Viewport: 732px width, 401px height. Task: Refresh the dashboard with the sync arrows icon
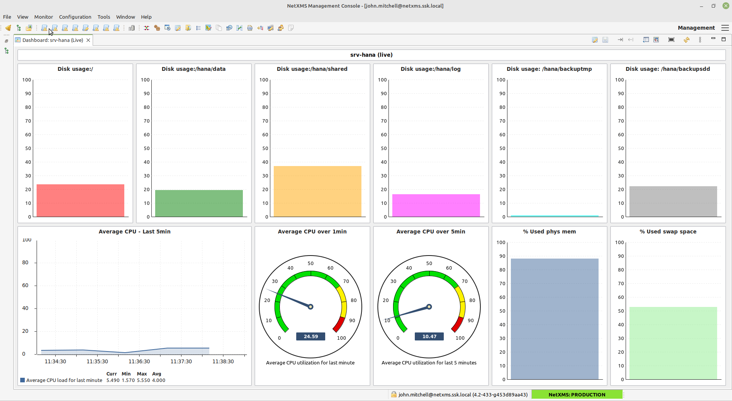(x=687, y=40)
